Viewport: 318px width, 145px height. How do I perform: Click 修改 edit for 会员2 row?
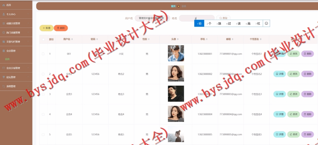click(294, 74)
